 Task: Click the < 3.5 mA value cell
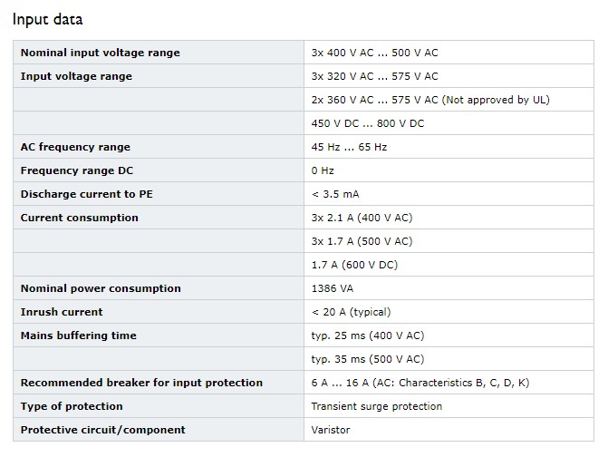[x=449, y=194]
